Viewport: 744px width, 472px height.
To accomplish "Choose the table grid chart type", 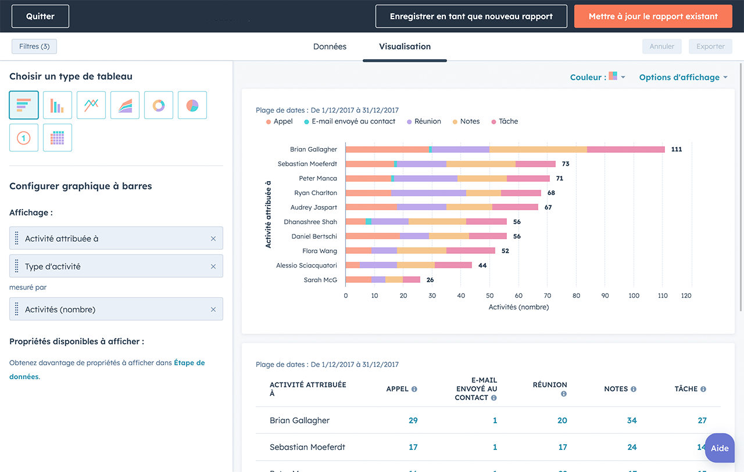I will point(58,138).
